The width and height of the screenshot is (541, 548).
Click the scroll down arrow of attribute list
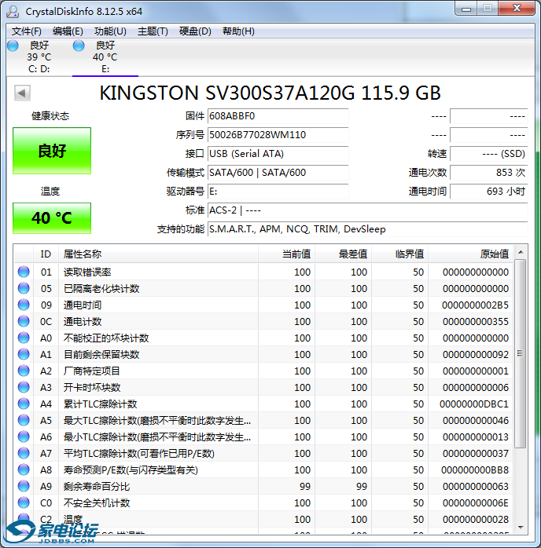pos(521,528)
